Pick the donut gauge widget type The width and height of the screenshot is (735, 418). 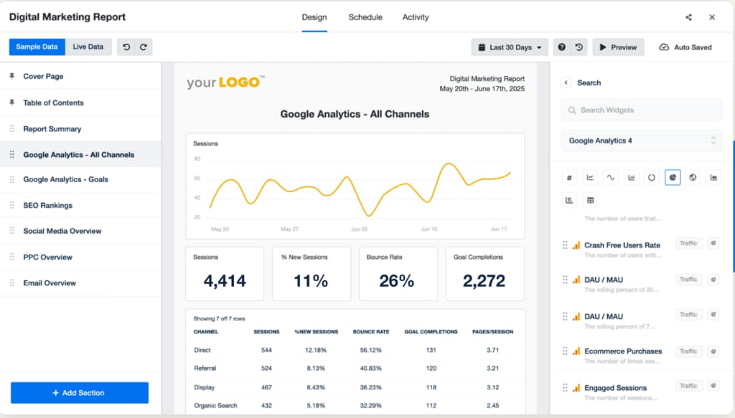tap(652, 178)
